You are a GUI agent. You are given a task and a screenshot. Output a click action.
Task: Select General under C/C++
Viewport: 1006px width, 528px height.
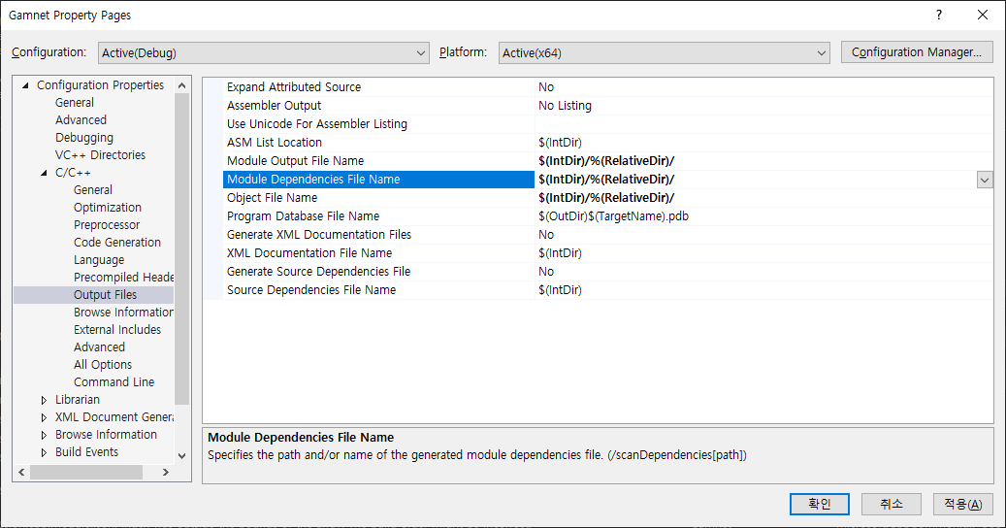click(93, 190)
